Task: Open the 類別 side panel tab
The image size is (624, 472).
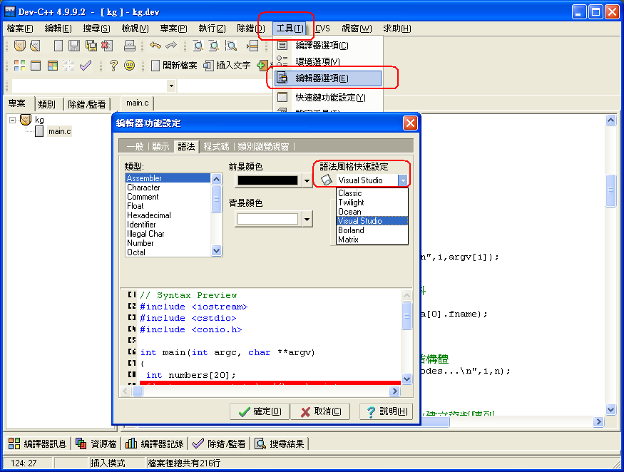Action: [x=47, y=104]
